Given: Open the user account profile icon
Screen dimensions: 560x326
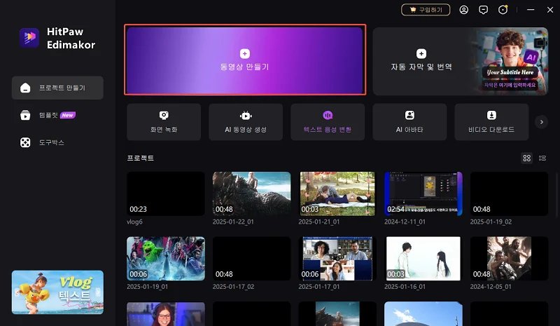Looking at the screenshot, I should coord(463,10).
